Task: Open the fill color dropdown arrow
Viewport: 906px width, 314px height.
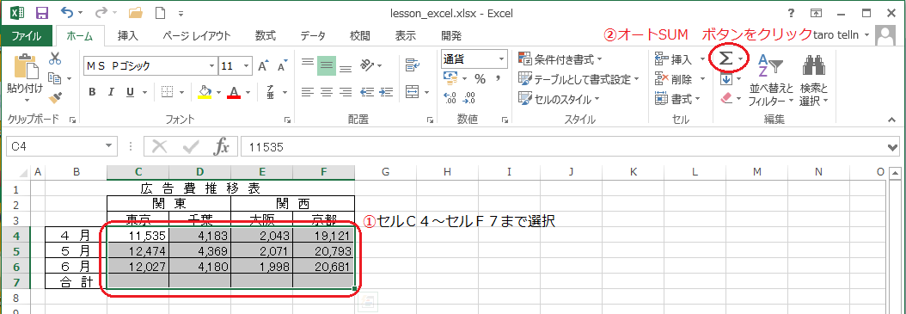Action: click(x=218, y=92)
